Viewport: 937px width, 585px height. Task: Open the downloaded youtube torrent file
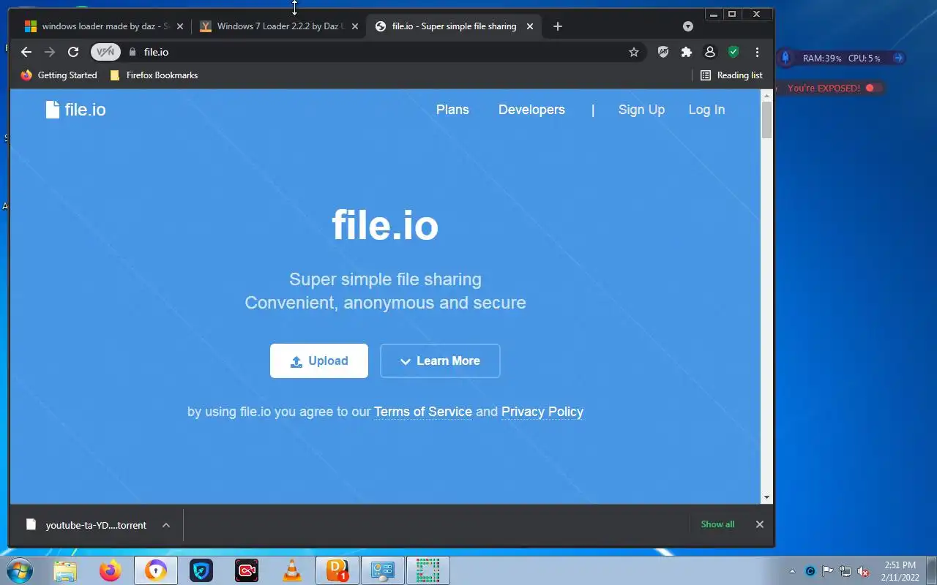tap(86, 525)
